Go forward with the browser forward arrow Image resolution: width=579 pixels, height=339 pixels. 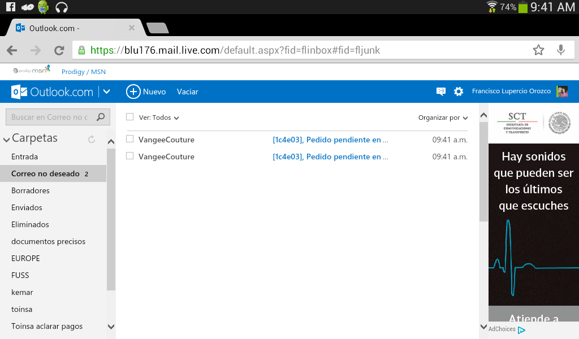[36, 50]
